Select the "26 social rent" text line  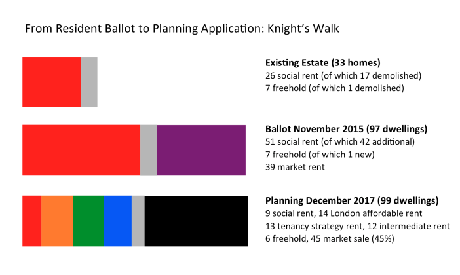pyautogui.click(x=343, y=75)
